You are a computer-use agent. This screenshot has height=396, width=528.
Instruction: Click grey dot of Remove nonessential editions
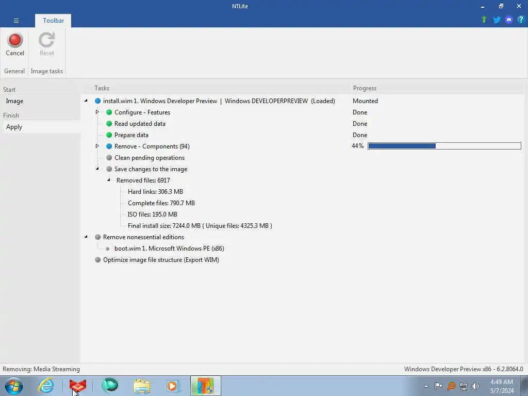coord(97,237)
